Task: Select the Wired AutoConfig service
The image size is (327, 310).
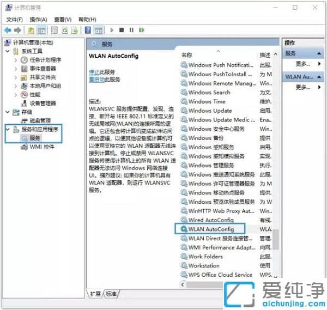Action: tap(207, 220)
